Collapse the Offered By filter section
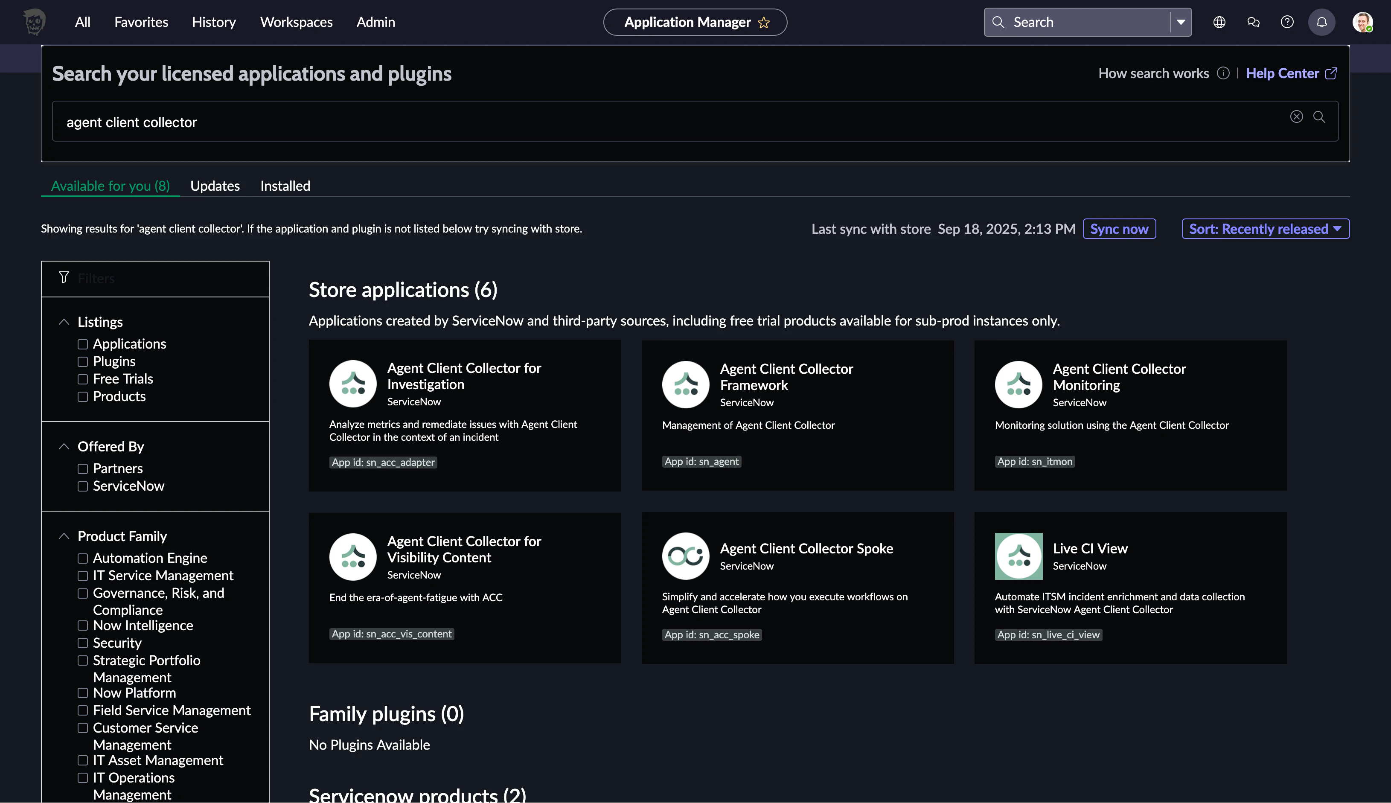Screen dimensions: 1391x803 point(64,446)
